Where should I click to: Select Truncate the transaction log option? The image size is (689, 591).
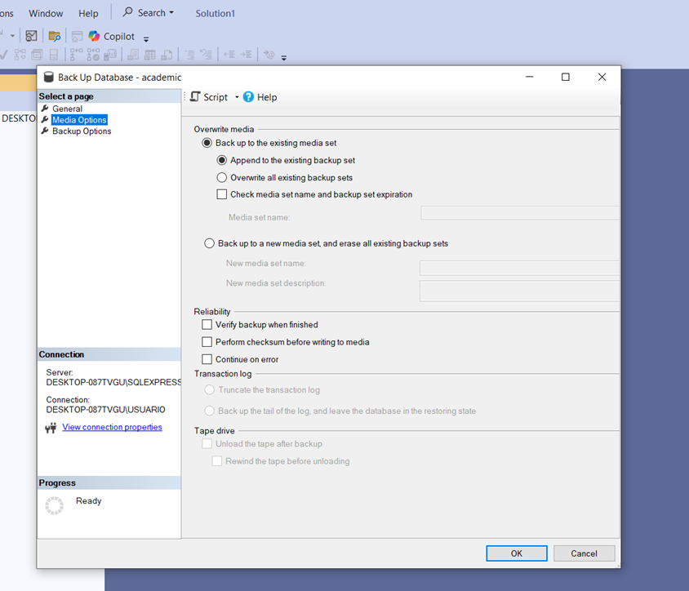209,389
